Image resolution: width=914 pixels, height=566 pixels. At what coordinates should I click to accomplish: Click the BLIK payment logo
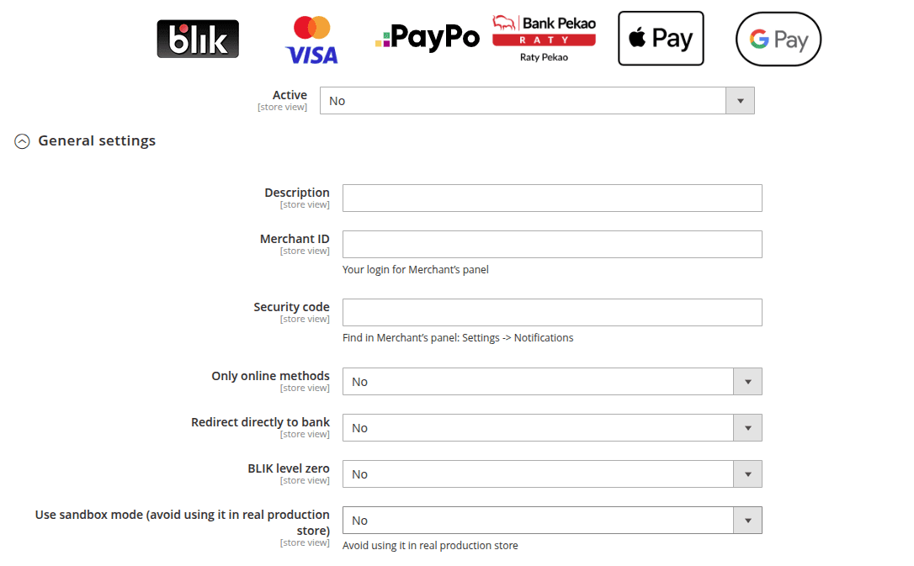(x=198, y=39)
